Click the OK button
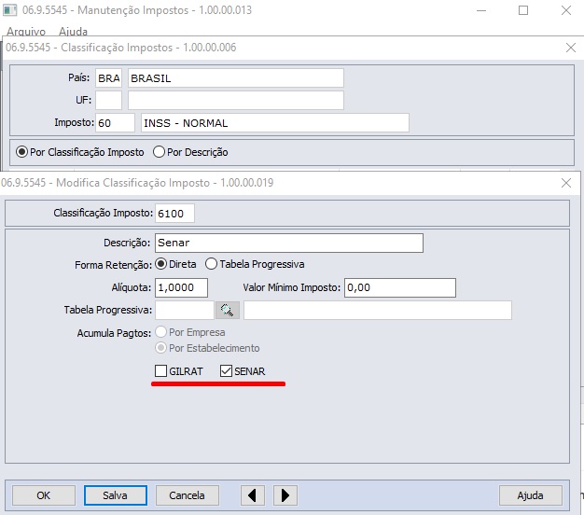 (x=44, y=495)
